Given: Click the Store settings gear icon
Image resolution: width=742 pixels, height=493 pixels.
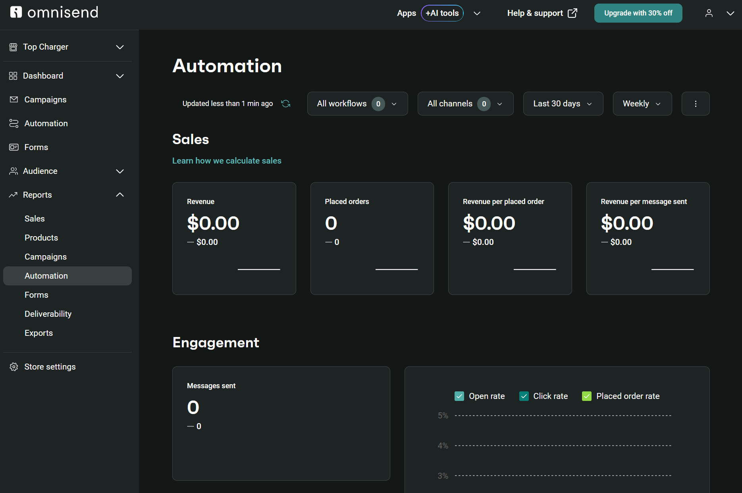Looking at the screenshot, I should 14,367.
